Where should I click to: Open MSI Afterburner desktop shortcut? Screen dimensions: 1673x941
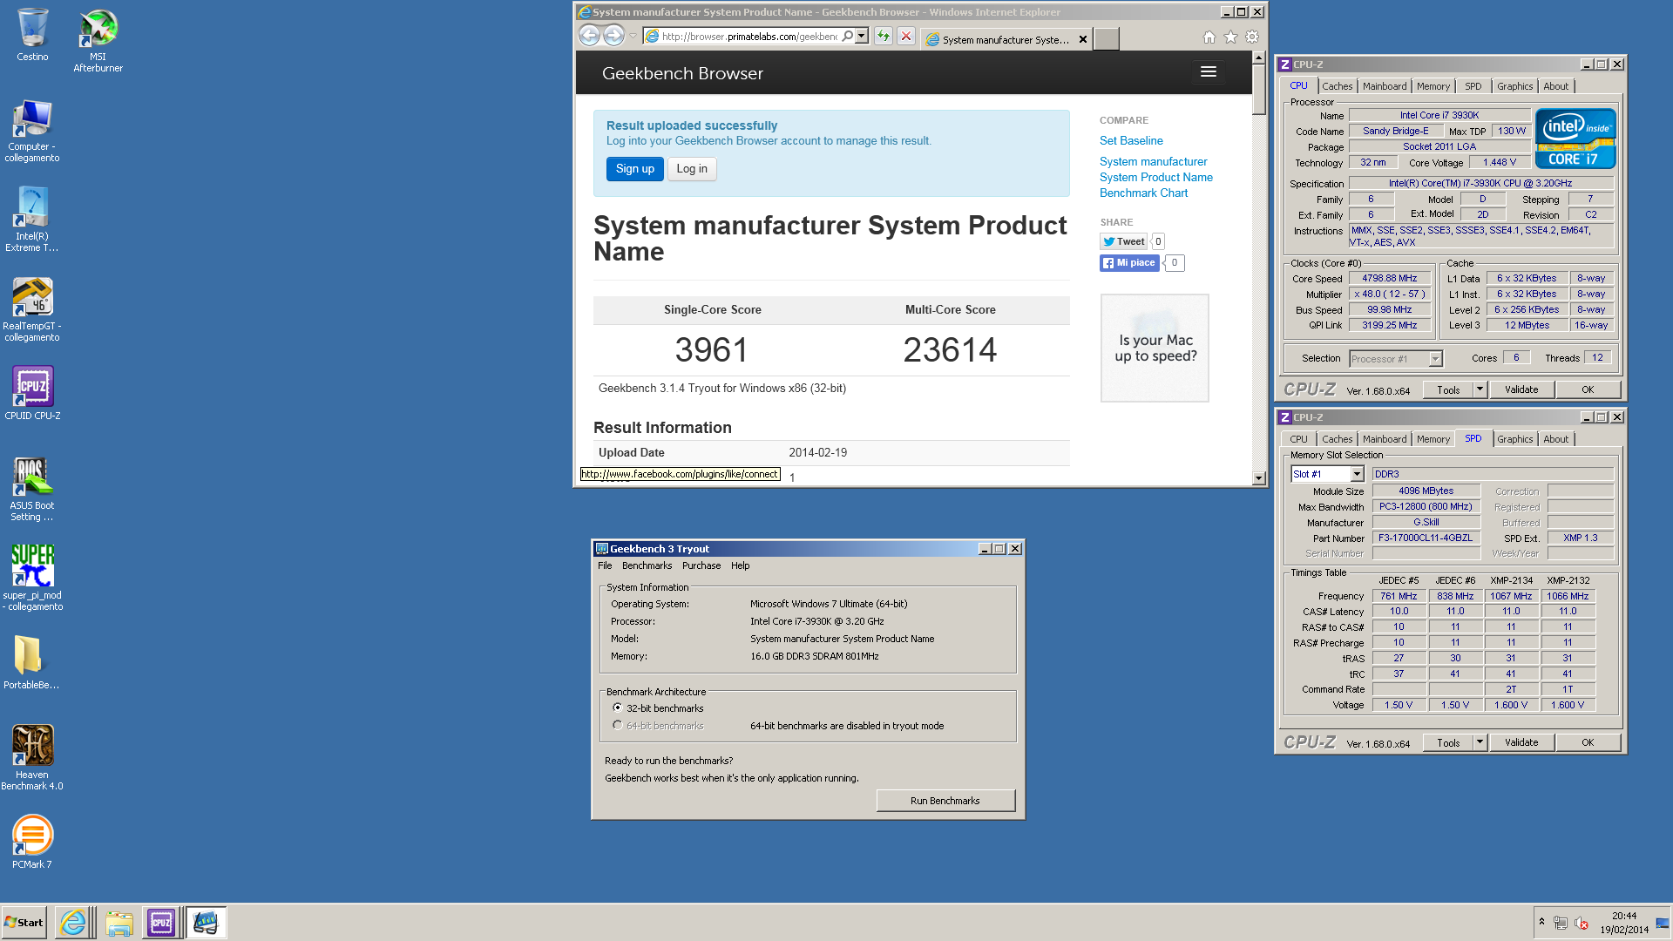(98, 40)
